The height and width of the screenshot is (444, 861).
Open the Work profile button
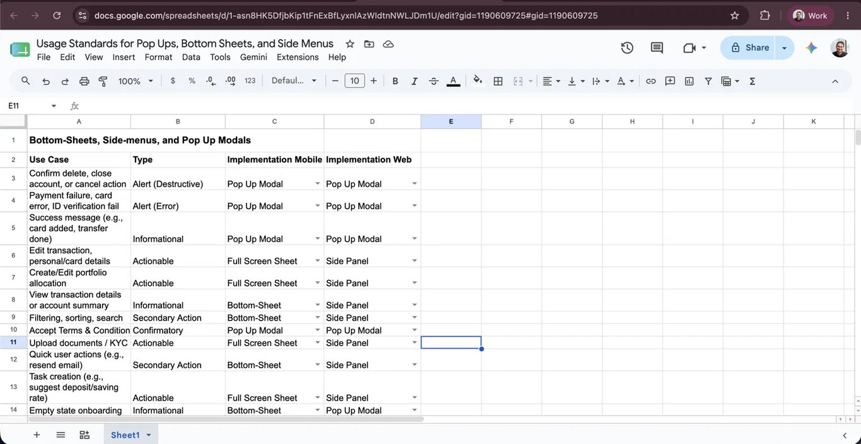(811, 15)
